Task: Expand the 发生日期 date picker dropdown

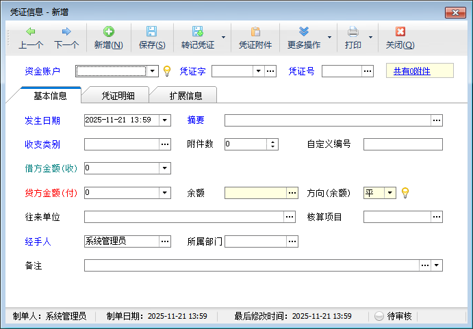Action: tap(164, 120)
